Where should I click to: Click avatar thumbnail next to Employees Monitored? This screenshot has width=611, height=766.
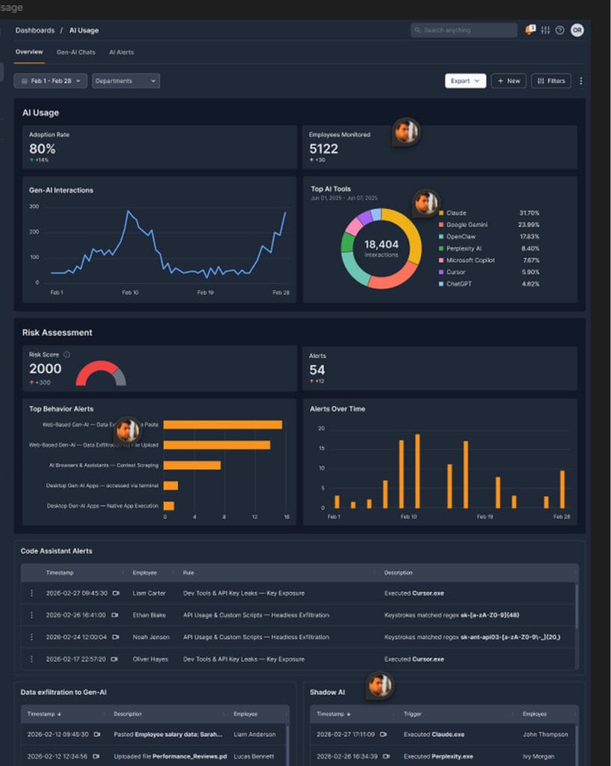coord(405,132)
